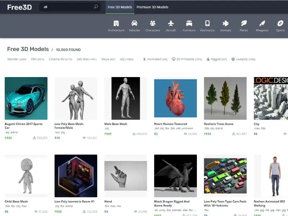The height and width of the screenshot is (216, 288).
Task: Click the Rigged filter icon
Action: 208,59
